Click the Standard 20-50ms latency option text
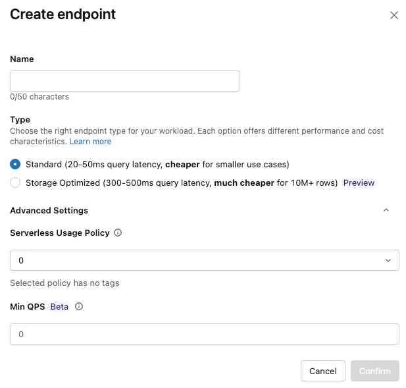 (x=157, y=164)
